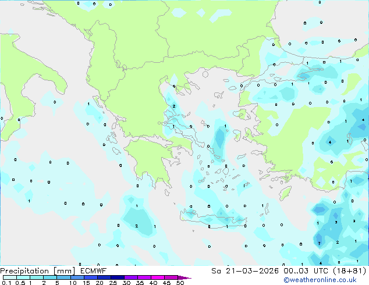369x285 pixels.
Task: Click the 1–2 mm legend swatch
Action: [37, 277]
